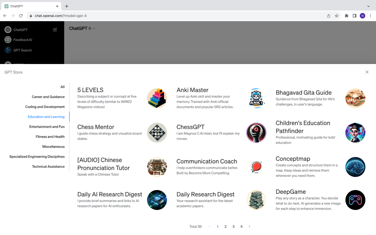Bookmark this page with star icon
The height and width of the screenshot is (235, 376).
[337, 16]
